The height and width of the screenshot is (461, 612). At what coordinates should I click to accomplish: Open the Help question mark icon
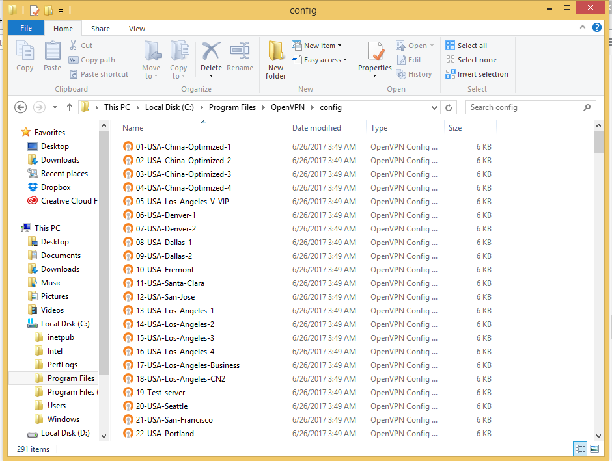[597, 27]
